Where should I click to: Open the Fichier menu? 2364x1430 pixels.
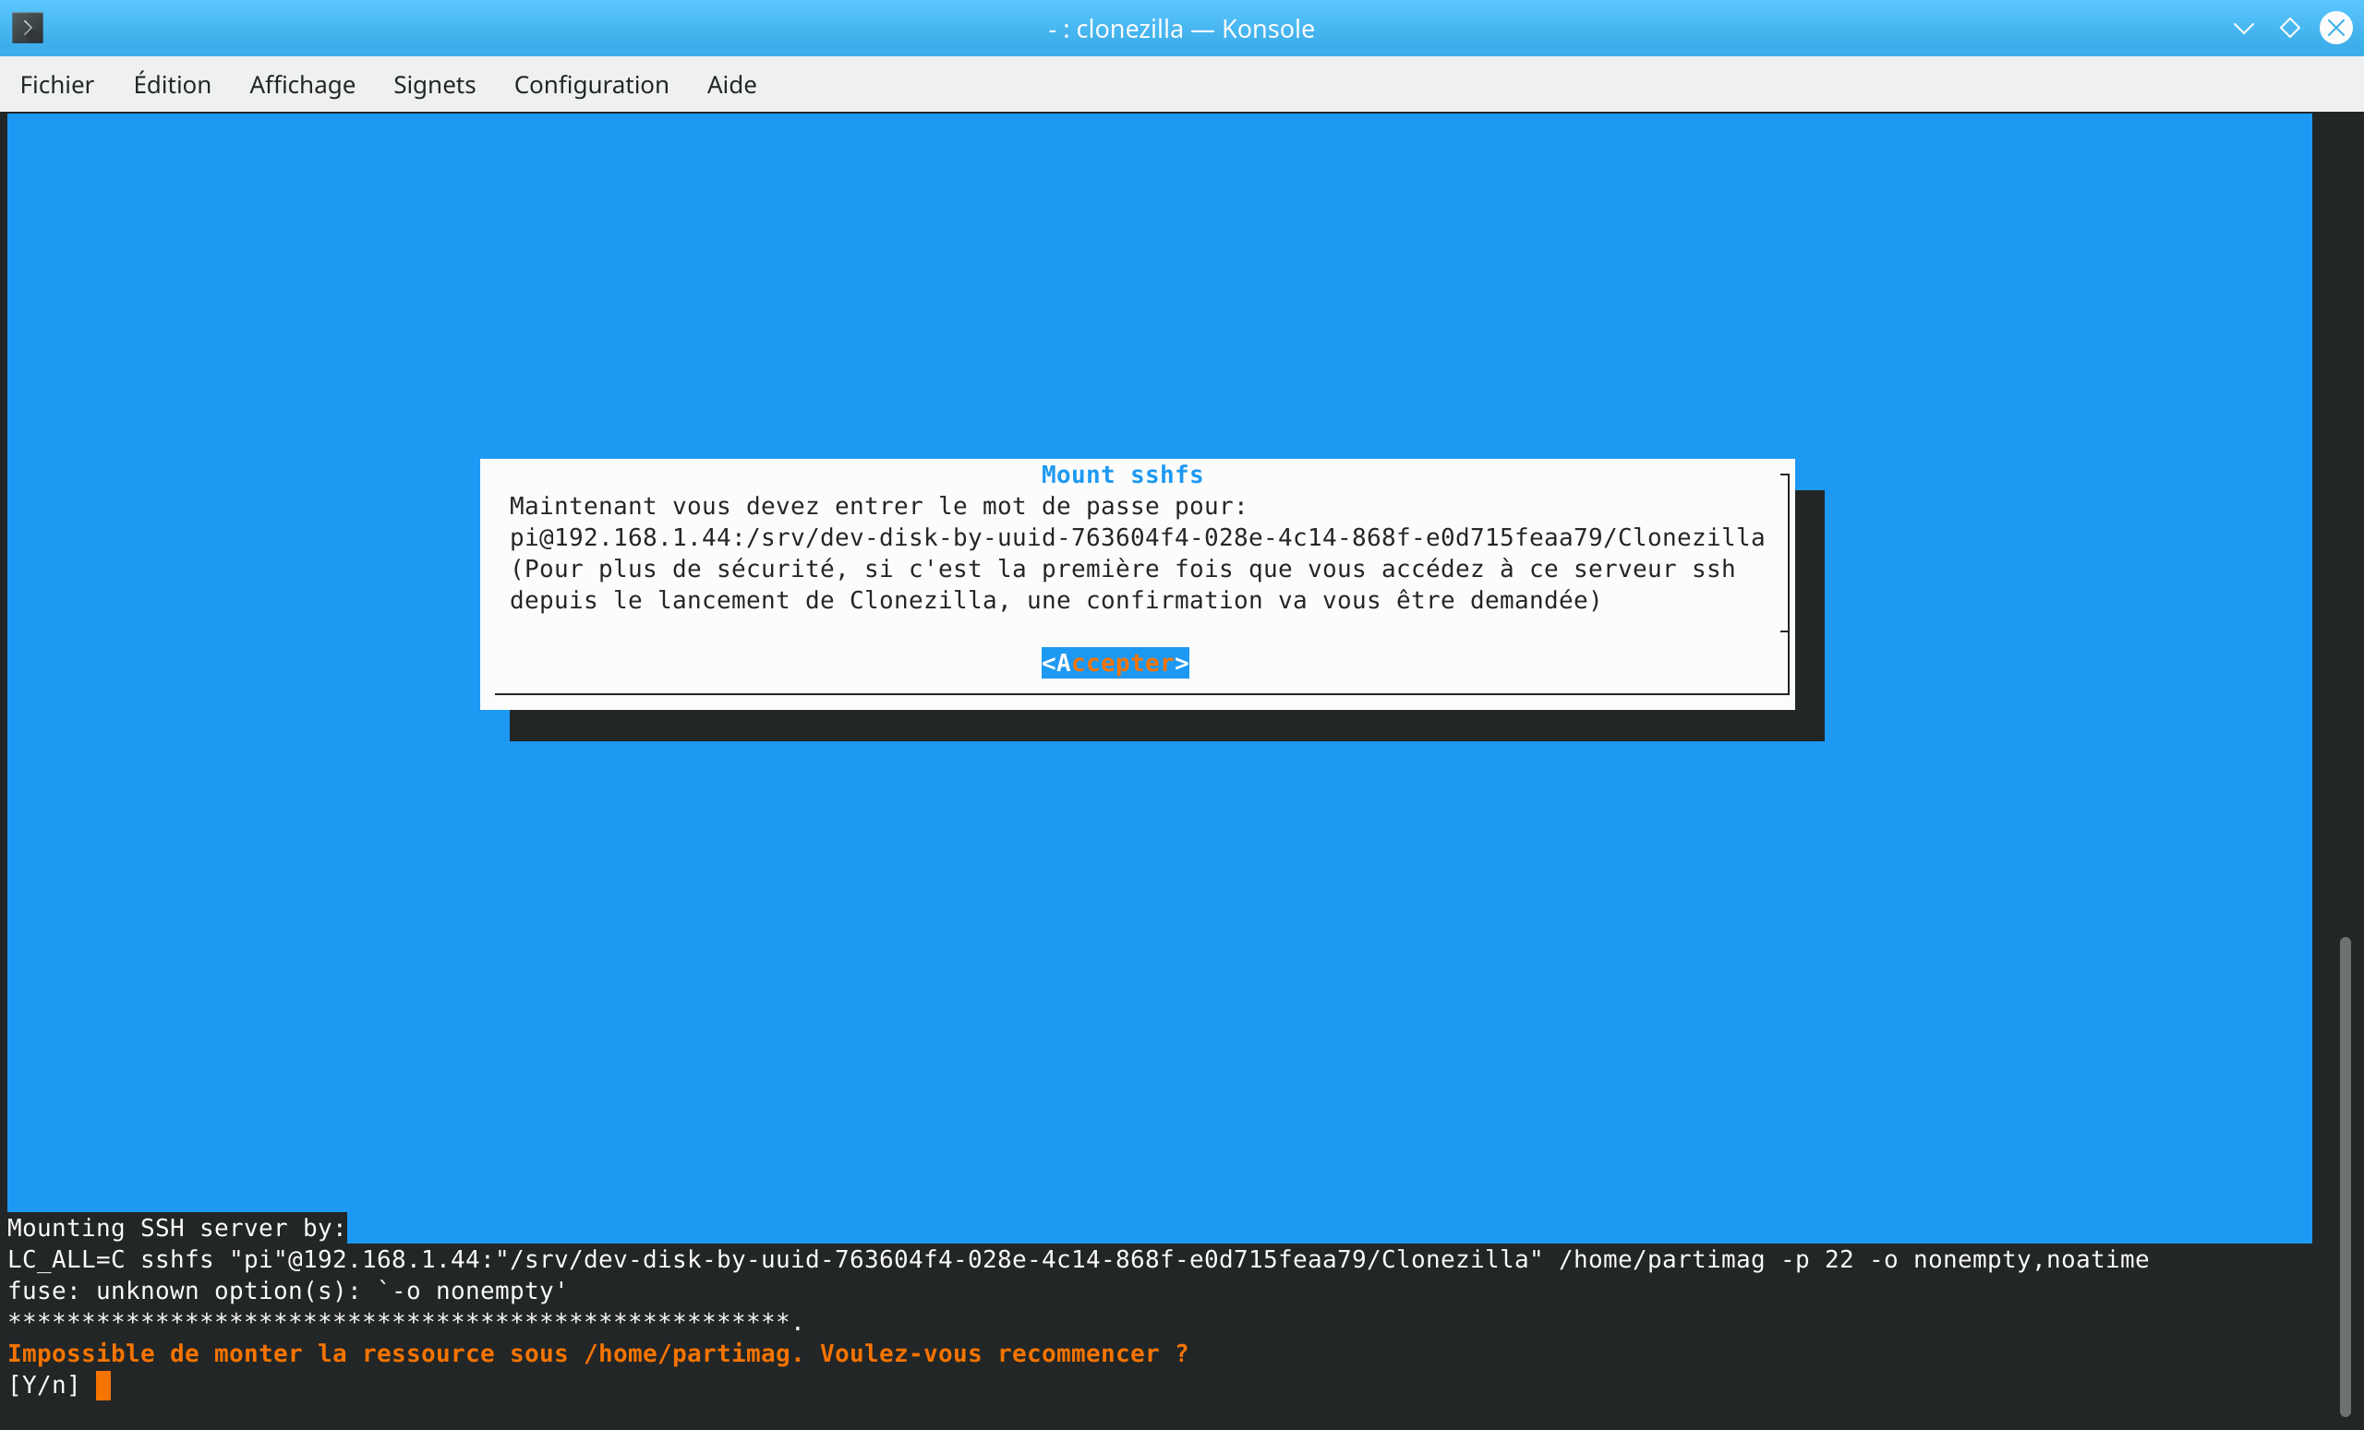pyautogui.click(x=56, y=84)
